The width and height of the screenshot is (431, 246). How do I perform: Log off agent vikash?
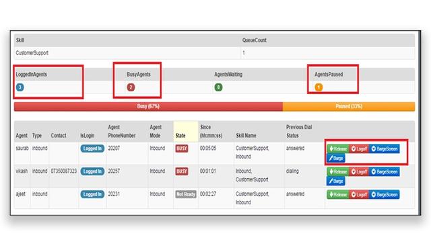(x=359, y=171)
